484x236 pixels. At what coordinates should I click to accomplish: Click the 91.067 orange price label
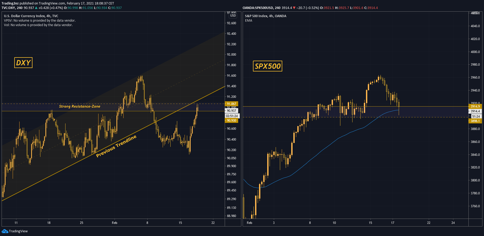click(232, 104)
